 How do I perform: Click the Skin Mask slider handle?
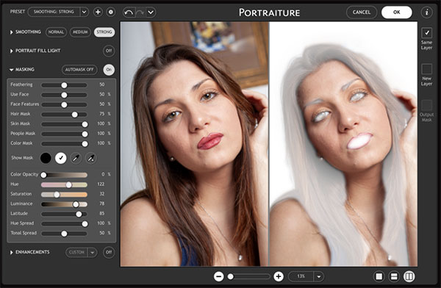(x=85, y=124)
